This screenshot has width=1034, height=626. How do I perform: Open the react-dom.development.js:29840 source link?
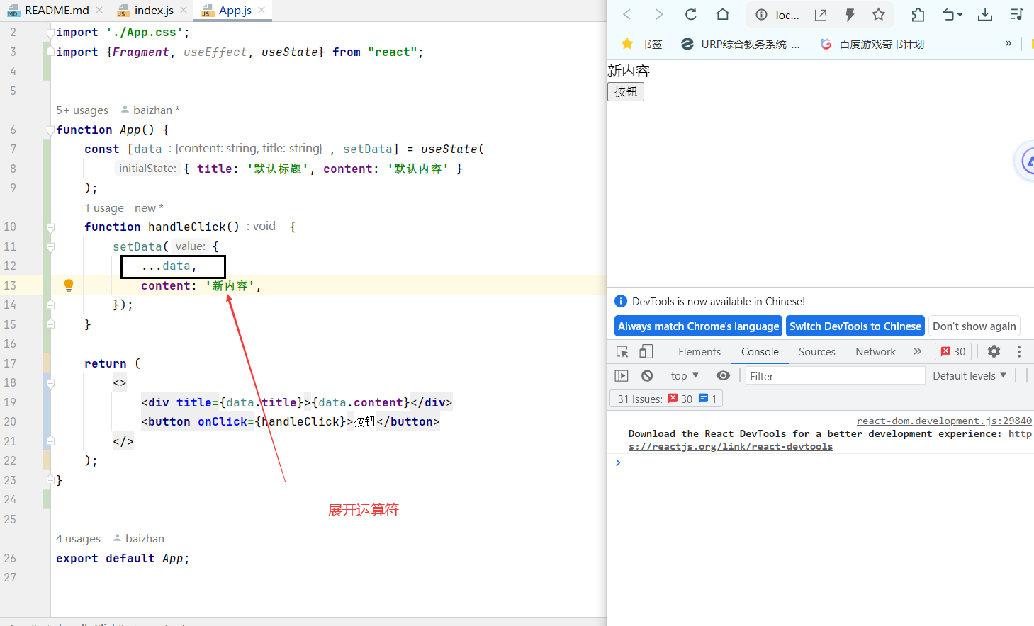pyautogui.click(x=944, y=421)
